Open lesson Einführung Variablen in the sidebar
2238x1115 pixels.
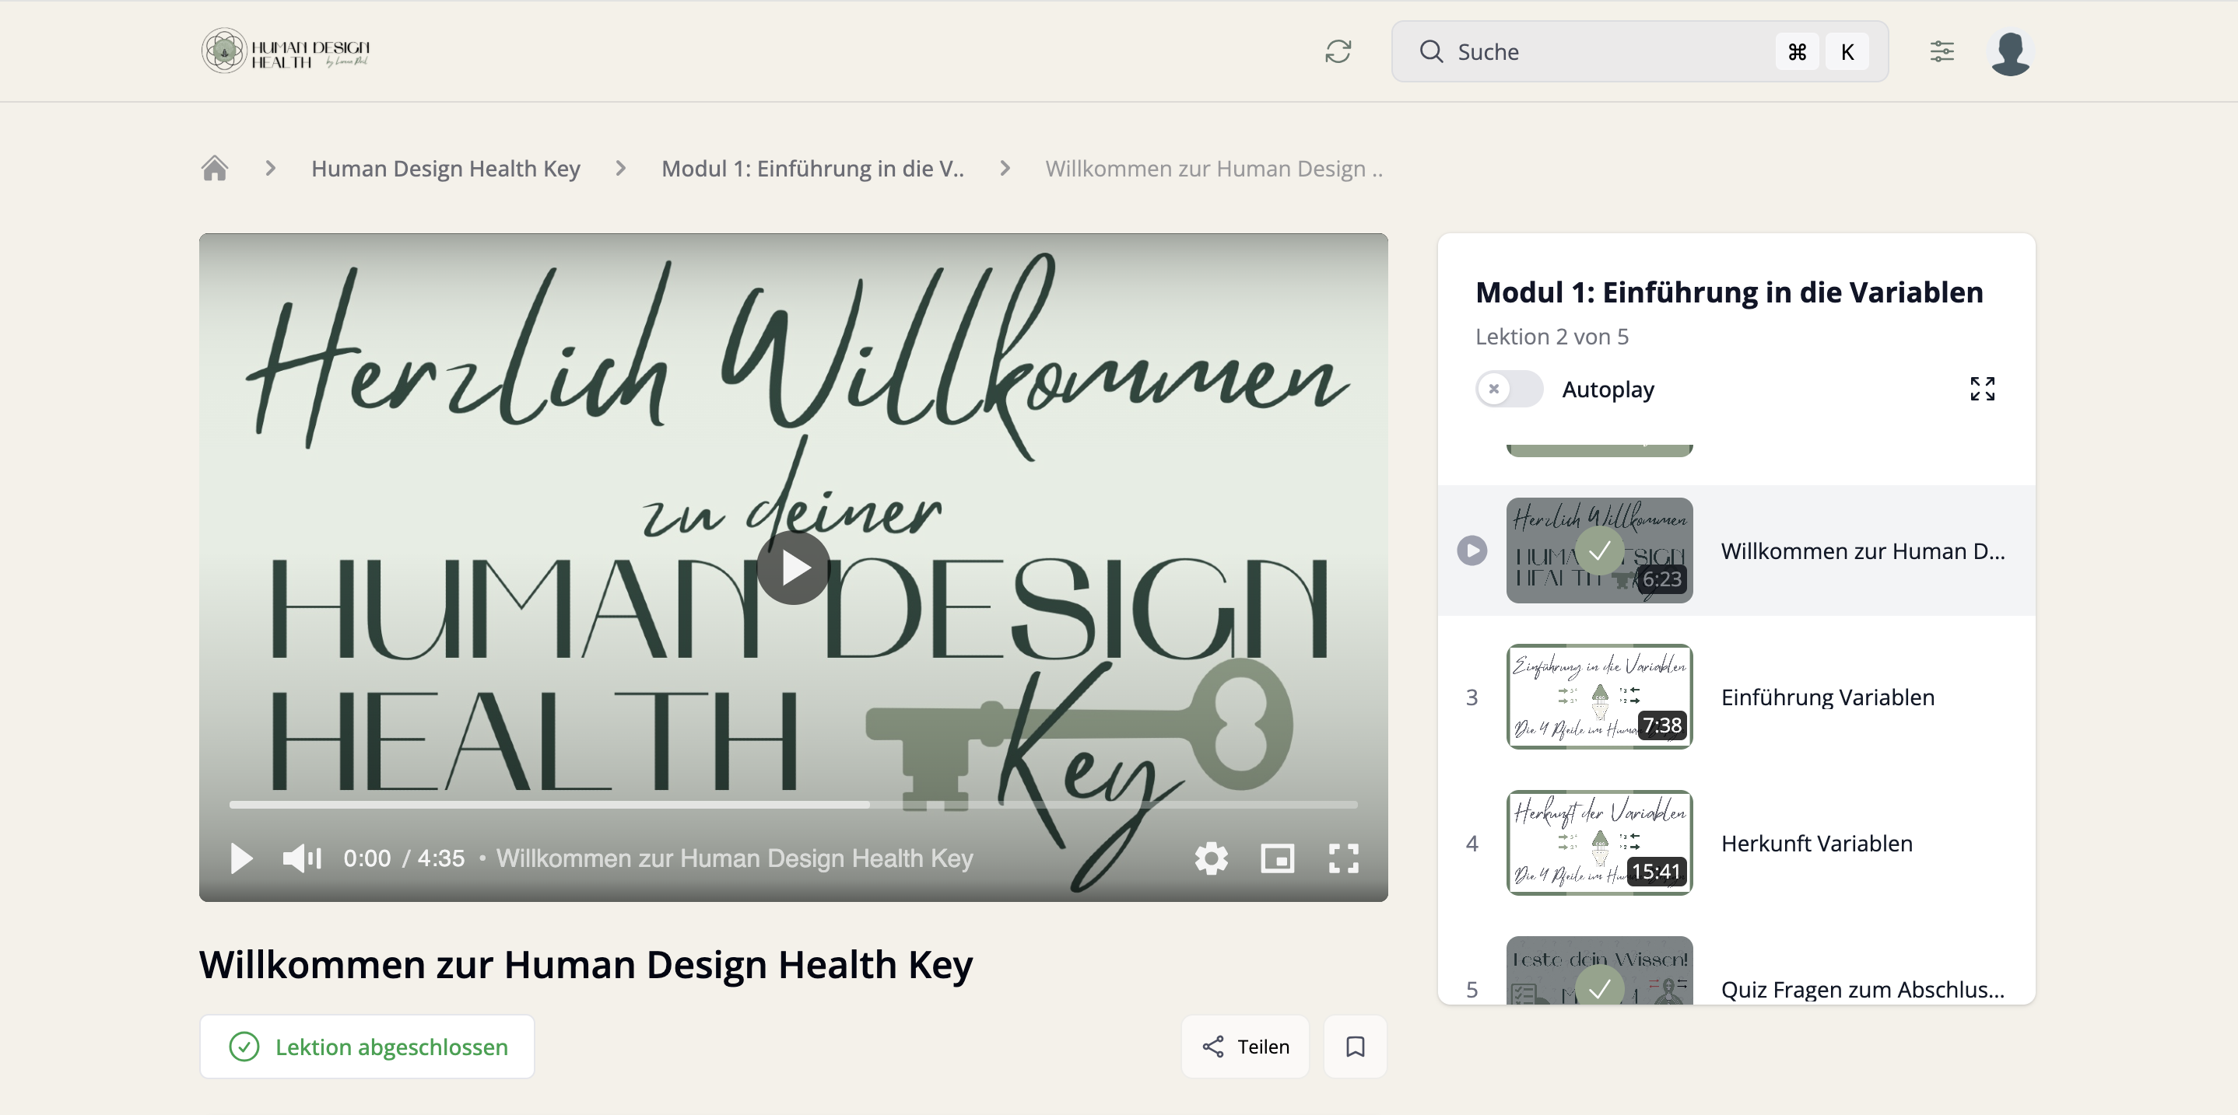click(x=1827, y=697)
